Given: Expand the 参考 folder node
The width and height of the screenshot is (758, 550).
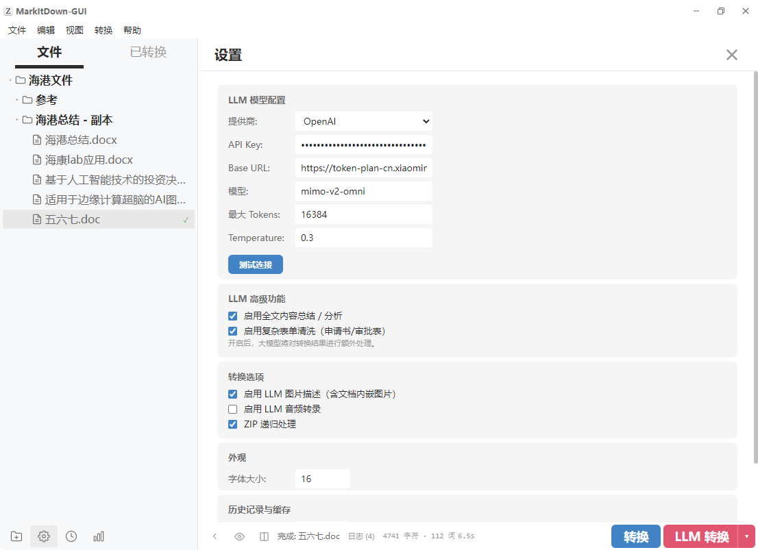Looking at the screenshot, I should pos(17,100).
